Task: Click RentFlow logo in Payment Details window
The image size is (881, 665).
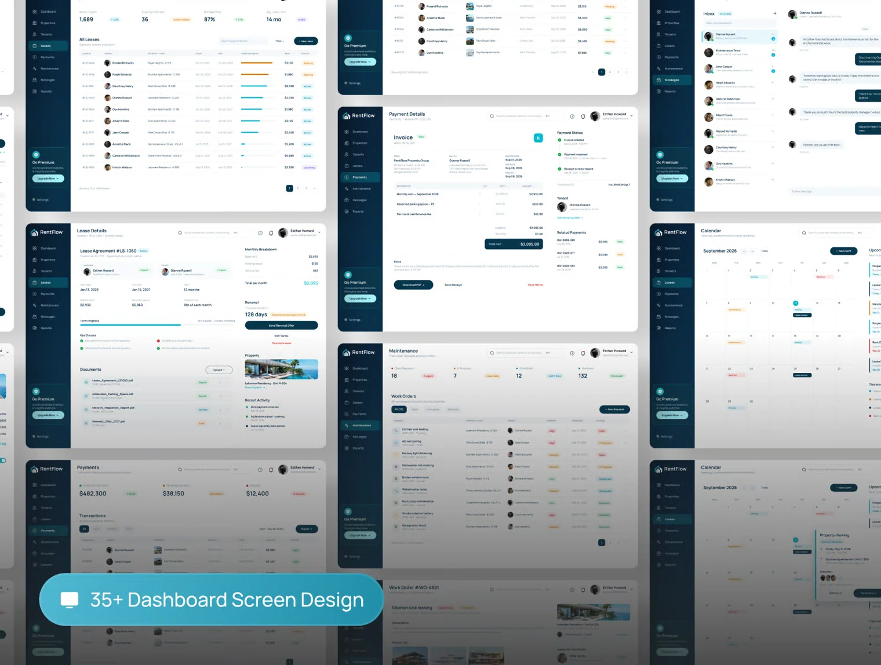Action: (359, 115)
